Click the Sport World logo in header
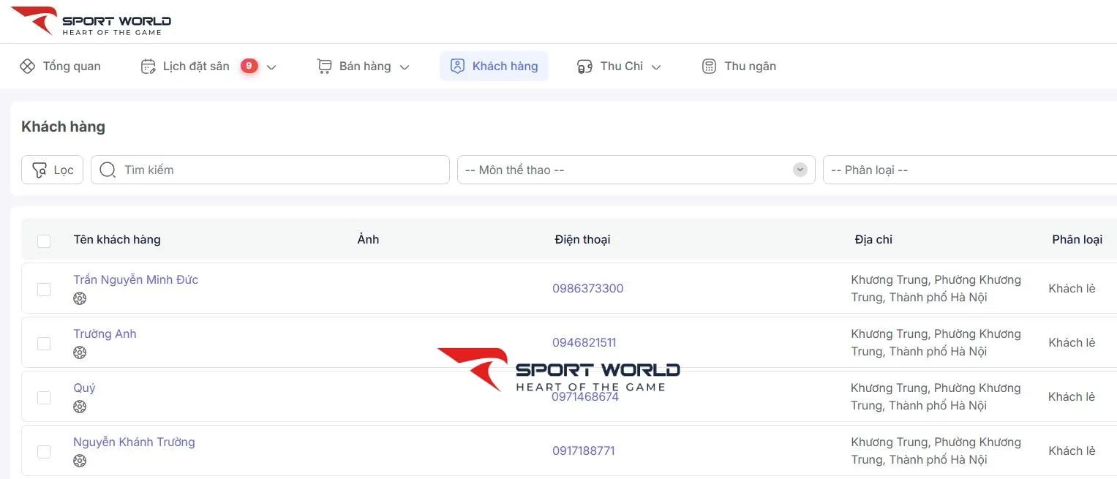The width and height of the screenshot is (1117, 479). [x=91, y=21]
